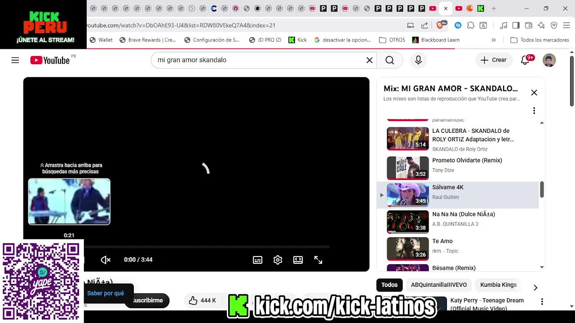Open Brave VPN shield icon
The width and height of the screenshot is (575, 323).
(554, 25)
